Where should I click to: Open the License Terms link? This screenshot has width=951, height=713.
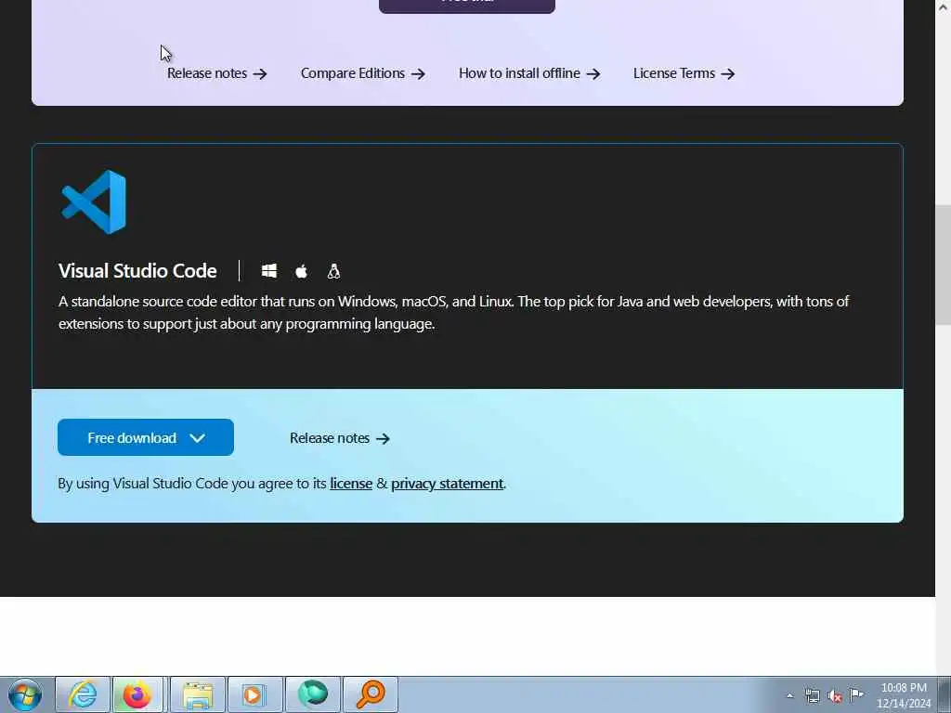point(684,73)
